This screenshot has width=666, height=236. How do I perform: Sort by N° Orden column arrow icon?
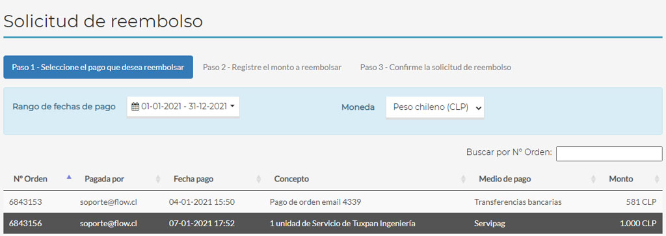69,177
